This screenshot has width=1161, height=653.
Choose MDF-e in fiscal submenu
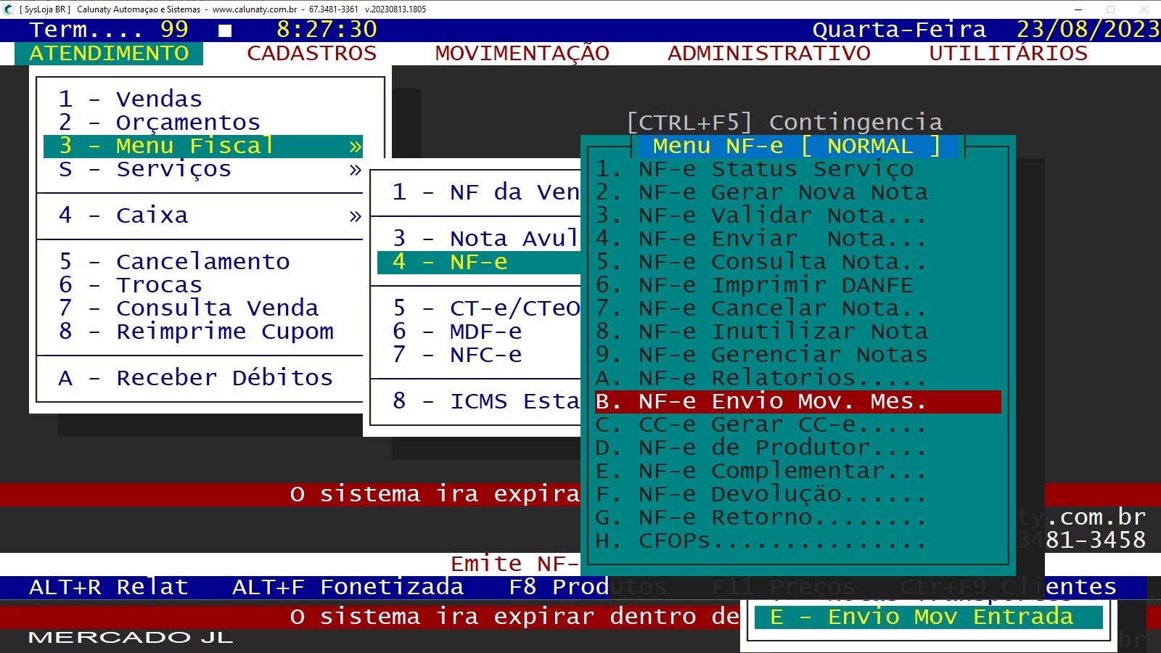pos(485,332)
